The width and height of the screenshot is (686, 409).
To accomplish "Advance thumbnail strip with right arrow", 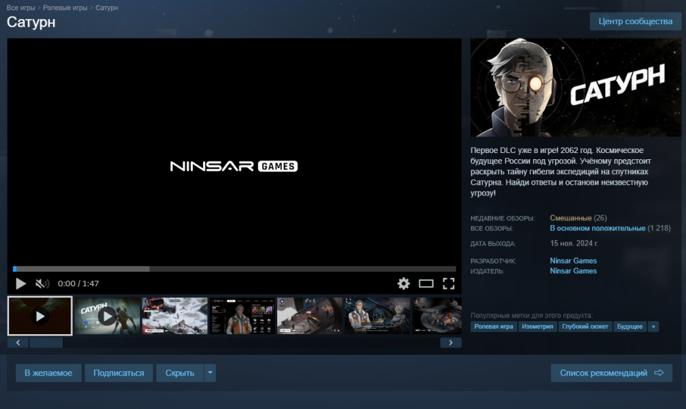I will [451, 342].
